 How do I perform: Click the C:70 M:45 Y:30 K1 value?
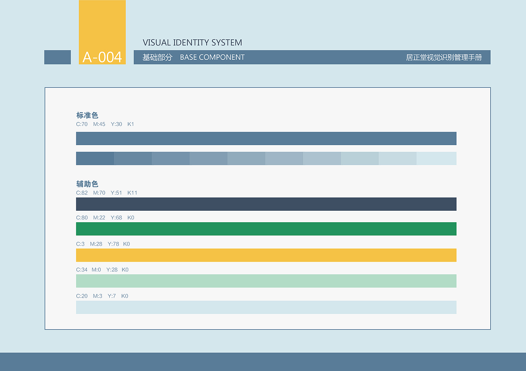point(105,124)
